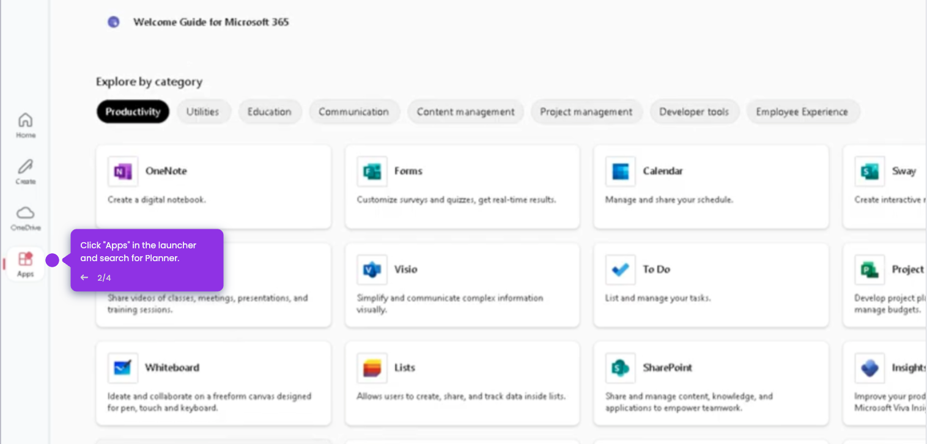Open the Lists app icon
The width and height of the screenshot is (927, 444).
point(372,368)
